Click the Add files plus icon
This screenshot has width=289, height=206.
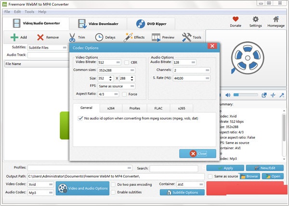click(x=14, y=37)
